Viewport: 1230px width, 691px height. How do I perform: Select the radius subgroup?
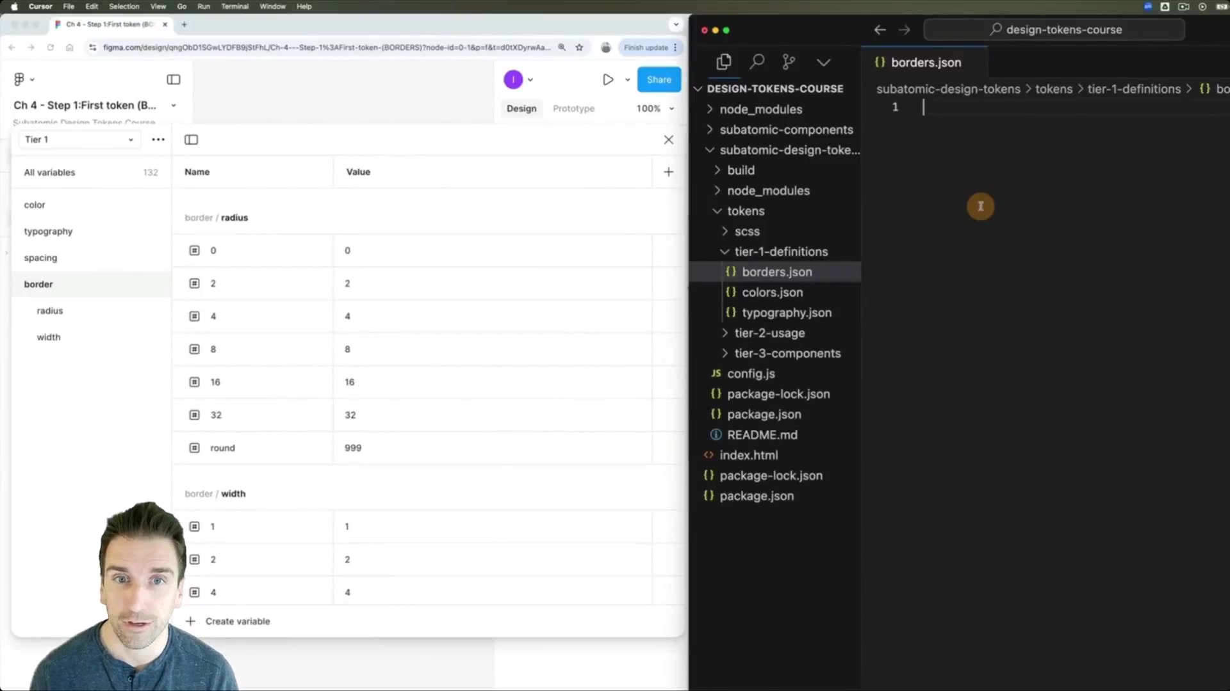(91, 311)
